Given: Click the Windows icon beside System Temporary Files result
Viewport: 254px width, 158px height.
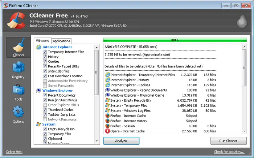Looking at the screenshot, I should click(107, 105).
